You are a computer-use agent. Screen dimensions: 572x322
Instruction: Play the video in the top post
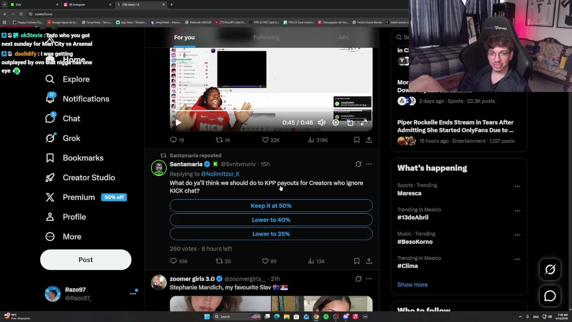[178, 123]
